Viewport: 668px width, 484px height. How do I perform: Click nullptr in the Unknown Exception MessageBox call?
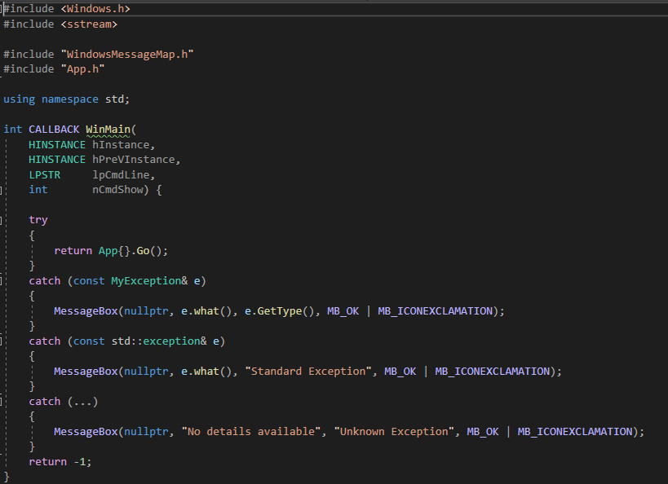click(146, 432)
